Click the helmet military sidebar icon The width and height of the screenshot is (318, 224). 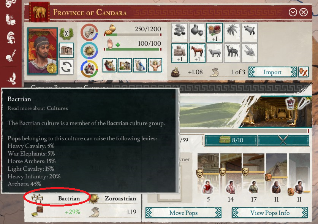click(x=11, y=38)
